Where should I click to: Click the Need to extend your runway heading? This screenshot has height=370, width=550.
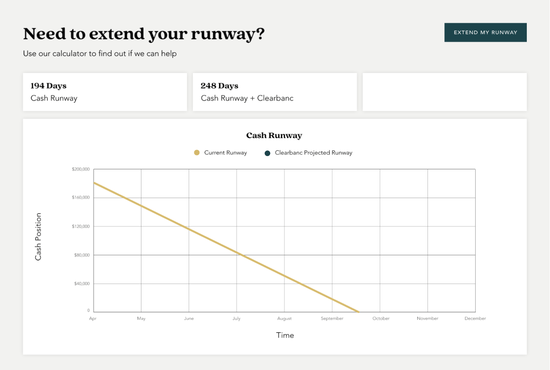[144, 34]
